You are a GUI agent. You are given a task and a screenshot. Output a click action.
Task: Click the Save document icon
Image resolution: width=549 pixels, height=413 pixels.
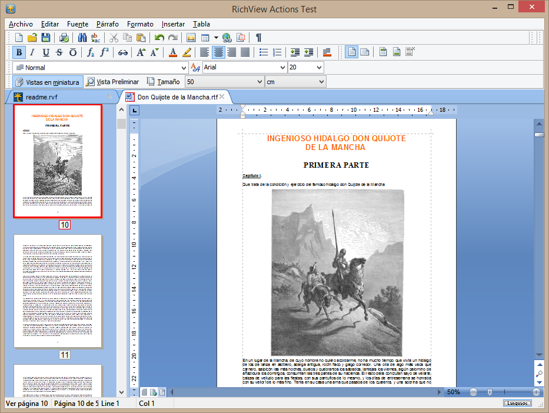pos(45,38)
